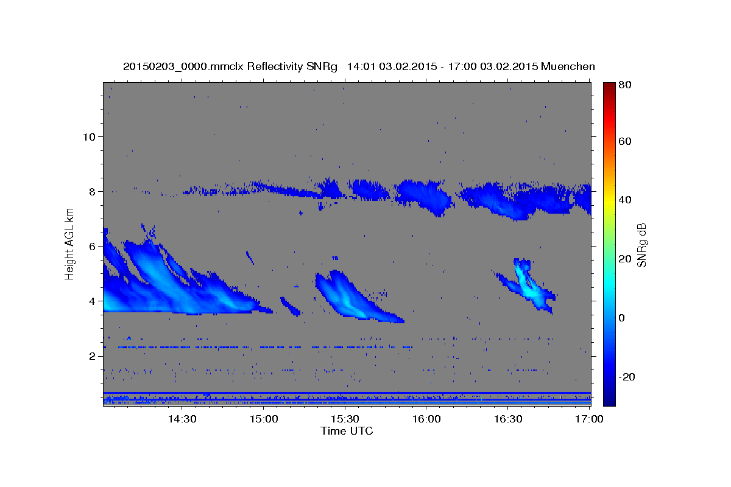731x487 pixels.
Task: Click the height tick label 8
Action: coord(93,191)
